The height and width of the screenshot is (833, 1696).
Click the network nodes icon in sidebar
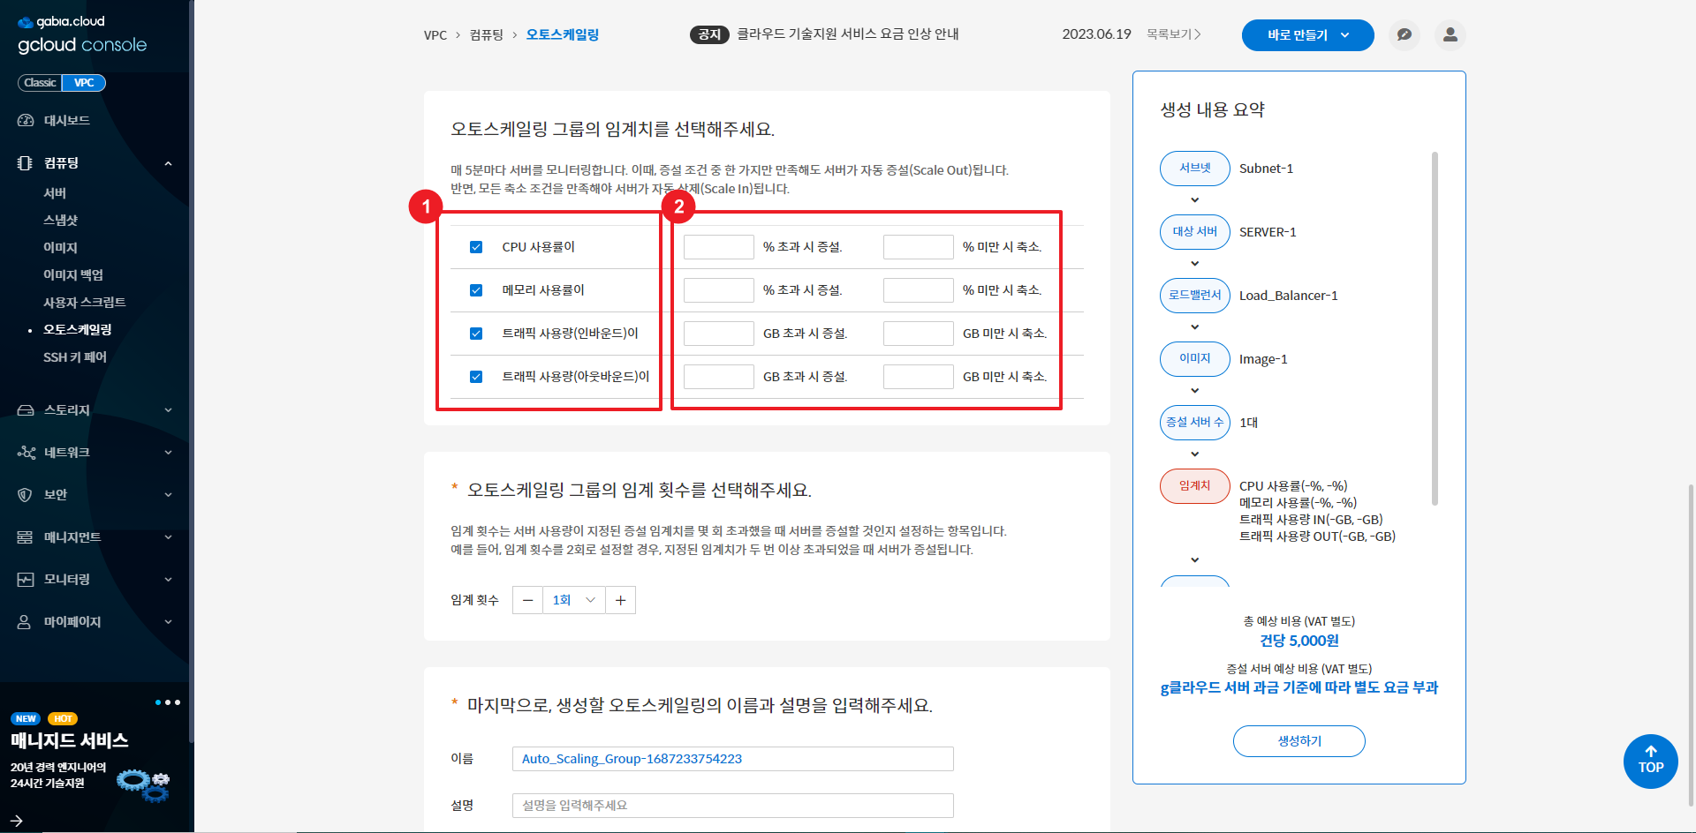point(26,453)
